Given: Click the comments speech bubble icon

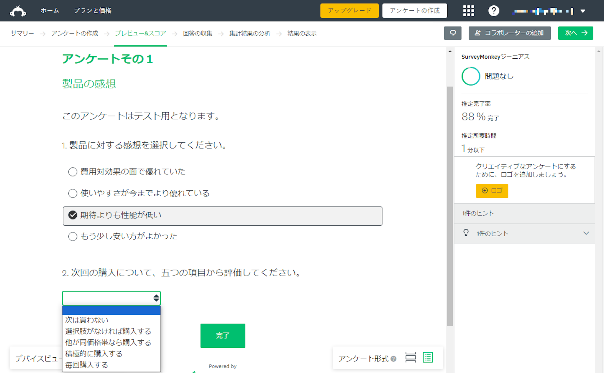Looking at the screenshot, I should coord(453,33).
